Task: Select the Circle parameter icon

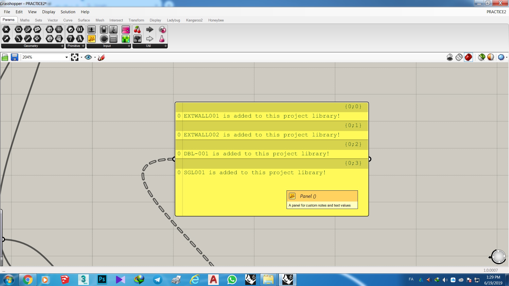Action: click(x=18, y=29)
